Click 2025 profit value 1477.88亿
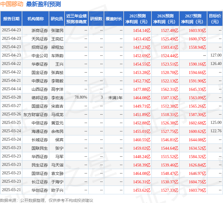Viewport: 223px width, 203px height. [142, 89]
